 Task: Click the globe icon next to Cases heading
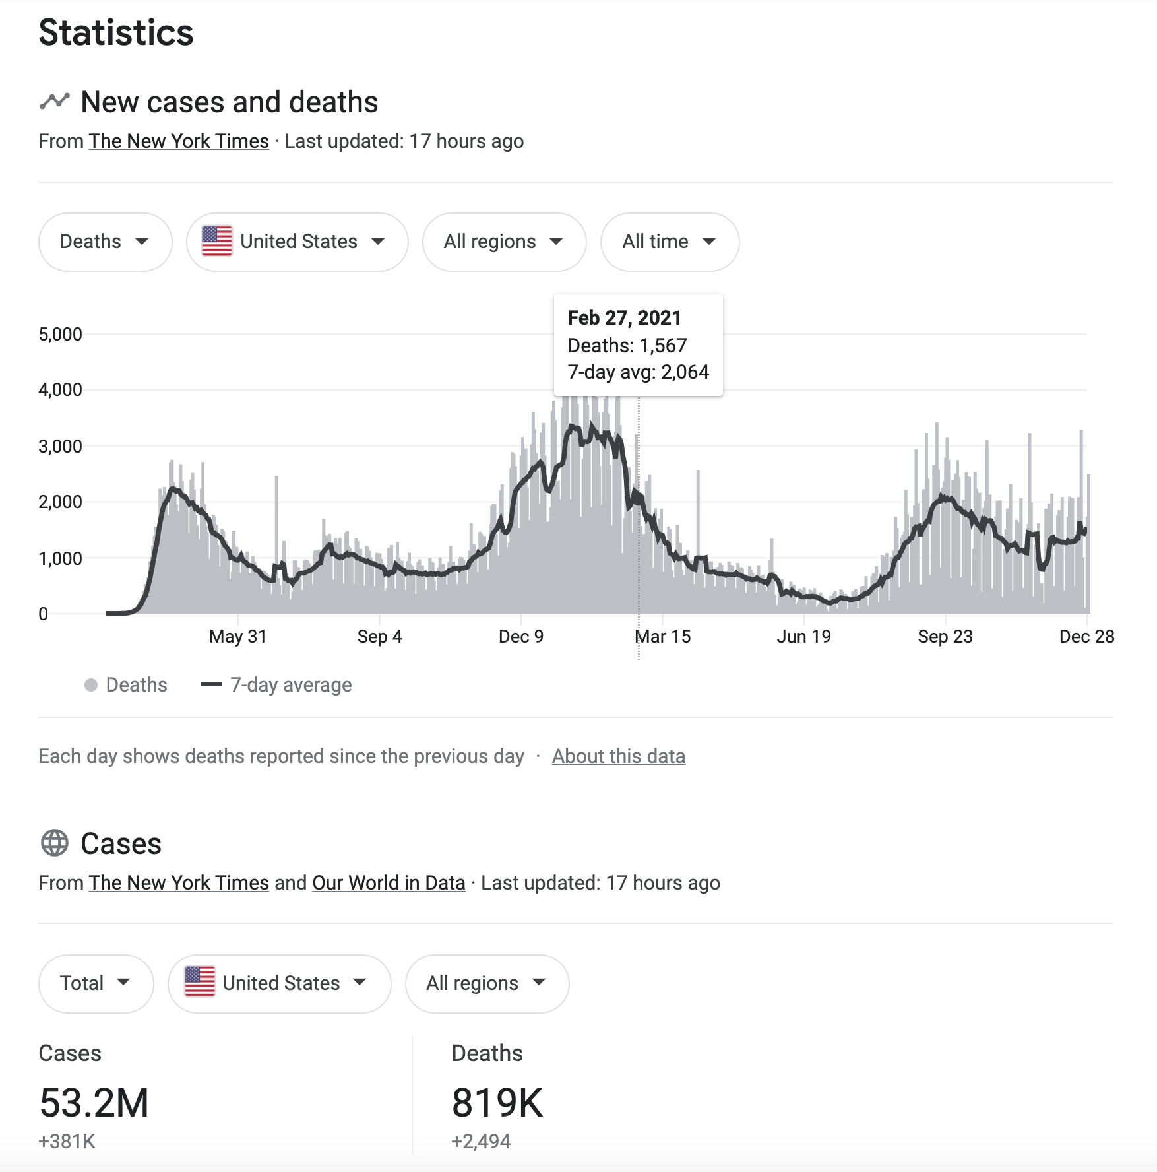tap(55, 843)
